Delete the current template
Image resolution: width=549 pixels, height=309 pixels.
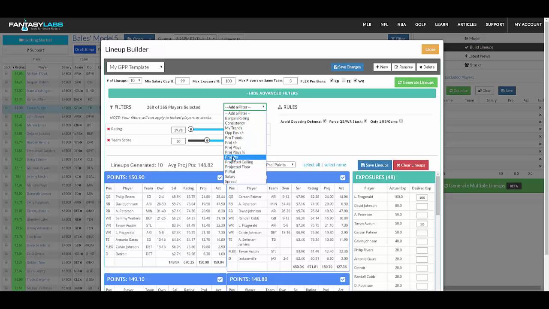coord(427,67)
